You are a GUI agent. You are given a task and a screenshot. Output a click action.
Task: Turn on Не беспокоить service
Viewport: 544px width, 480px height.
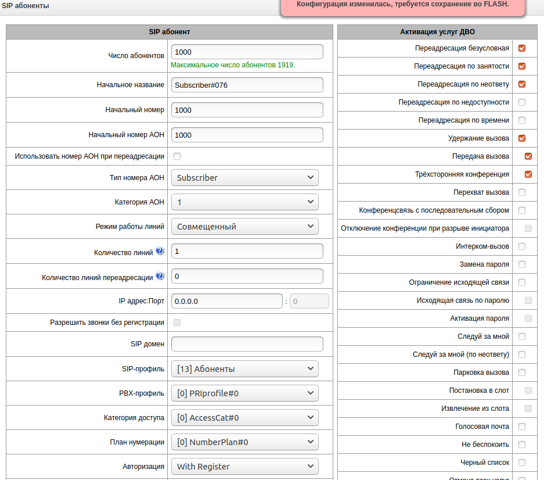tap(522, 445)
